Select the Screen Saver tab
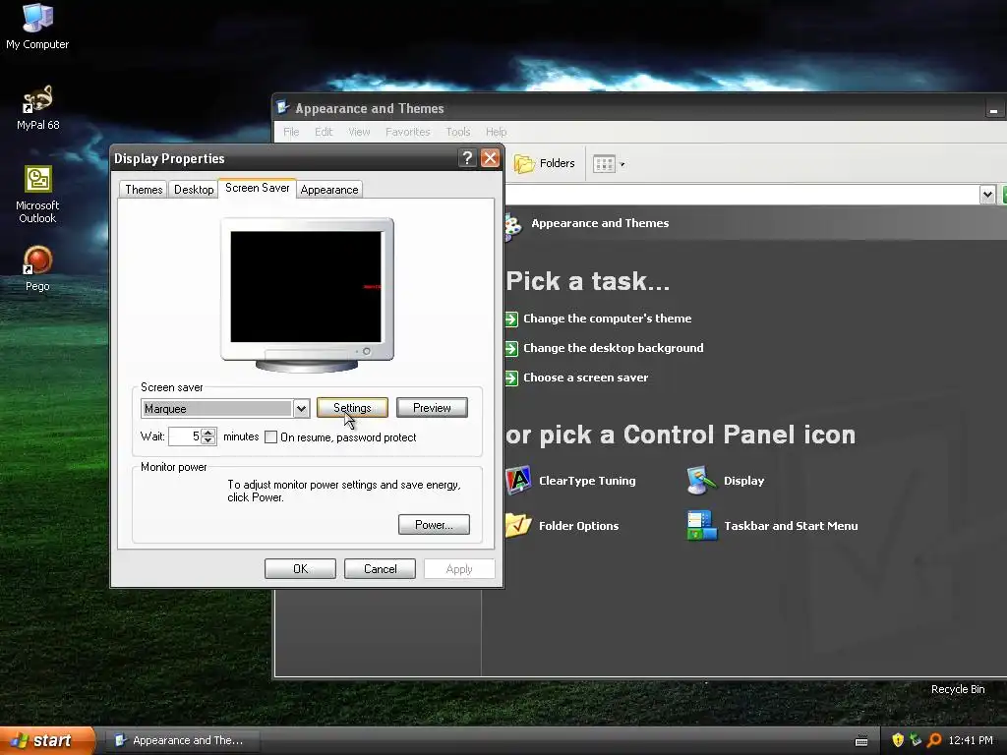This screenshot has width=1007, height=755. point(257,188)
